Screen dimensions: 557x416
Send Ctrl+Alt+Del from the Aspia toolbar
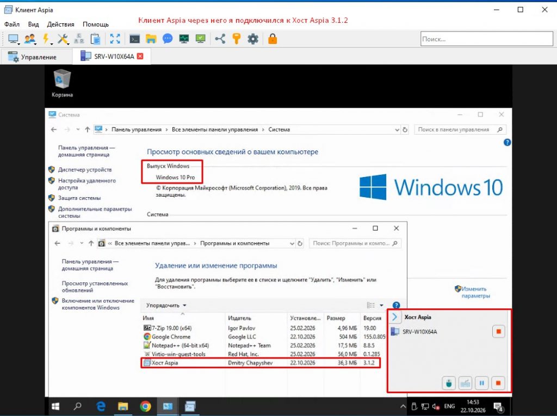click(79, 39)
